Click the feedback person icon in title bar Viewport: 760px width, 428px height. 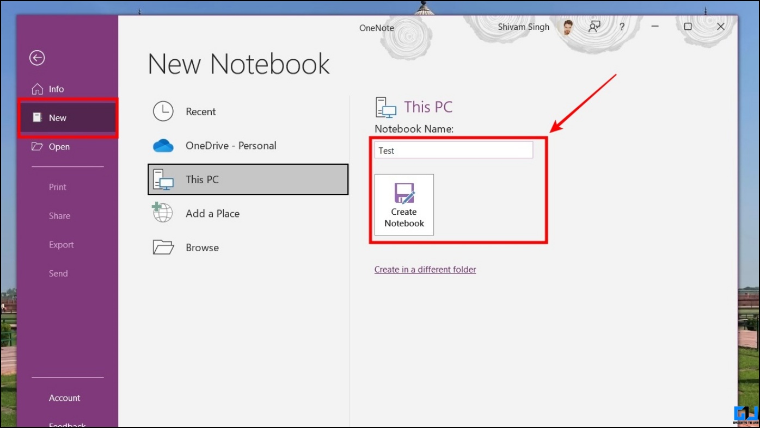(594, 27)
